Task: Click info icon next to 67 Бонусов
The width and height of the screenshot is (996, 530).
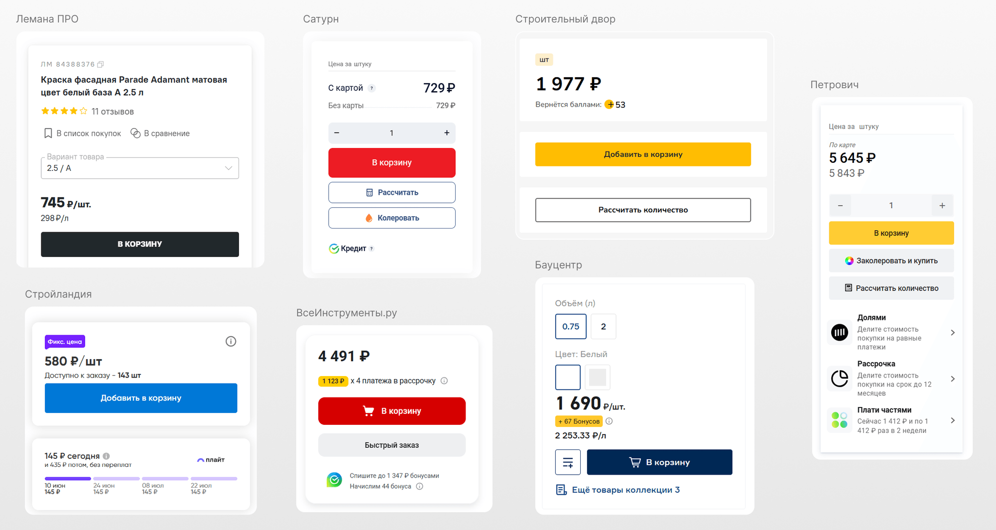Action: pos(609,421)
